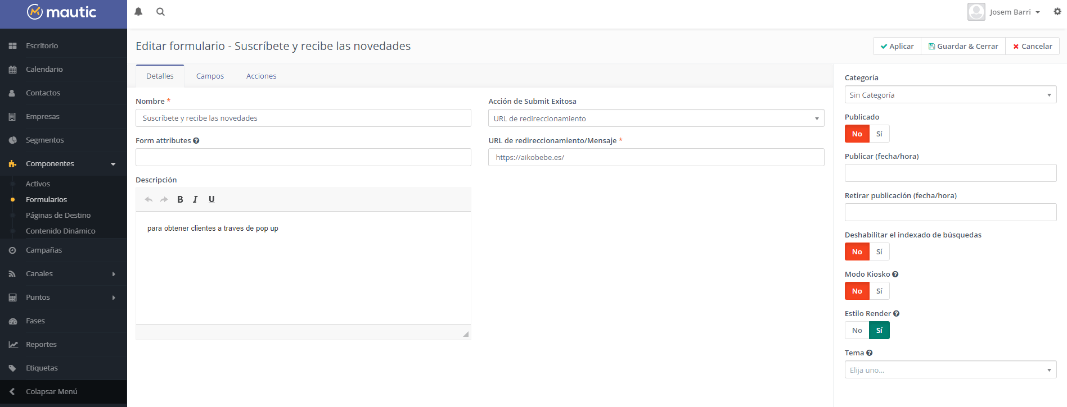
Task: Click the Etiquetas tag icon
Action: (12, 368)
